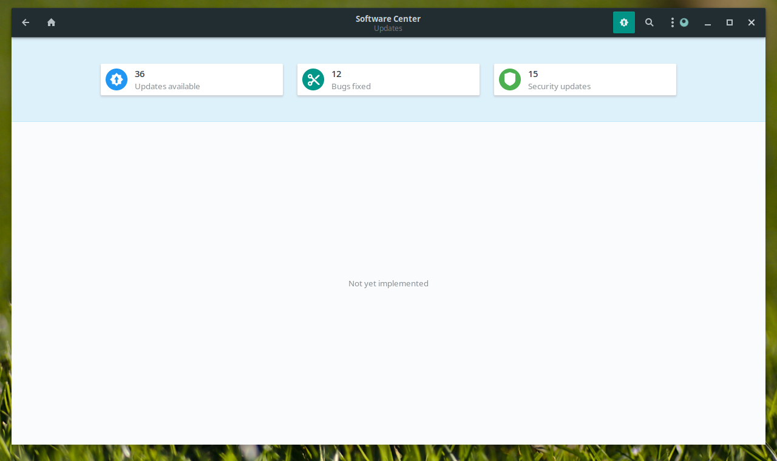
Task: Open the Home page icon
Action: [51, 22]
